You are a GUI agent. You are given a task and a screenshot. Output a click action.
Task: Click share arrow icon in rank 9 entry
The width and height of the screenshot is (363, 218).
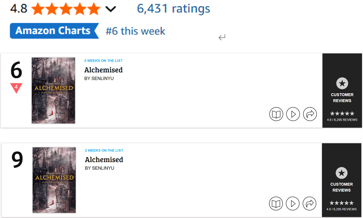309,204
